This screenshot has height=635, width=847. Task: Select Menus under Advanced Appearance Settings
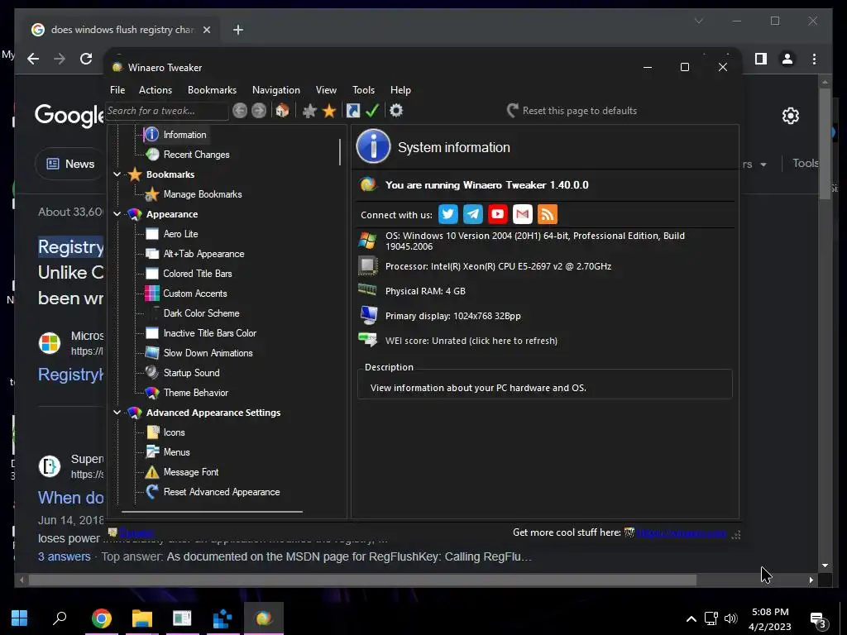click(177, 452)
